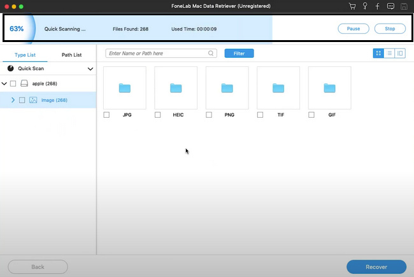This screenshot has width=414, height=277.
Task: Check the PNG folder checkbox
Action: click(209, 115)
